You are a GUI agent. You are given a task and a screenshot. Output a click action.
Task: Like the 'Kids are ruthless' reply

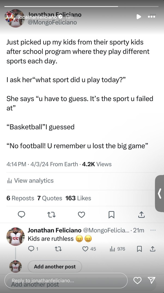pyautogui.click(x=86, y=249)
